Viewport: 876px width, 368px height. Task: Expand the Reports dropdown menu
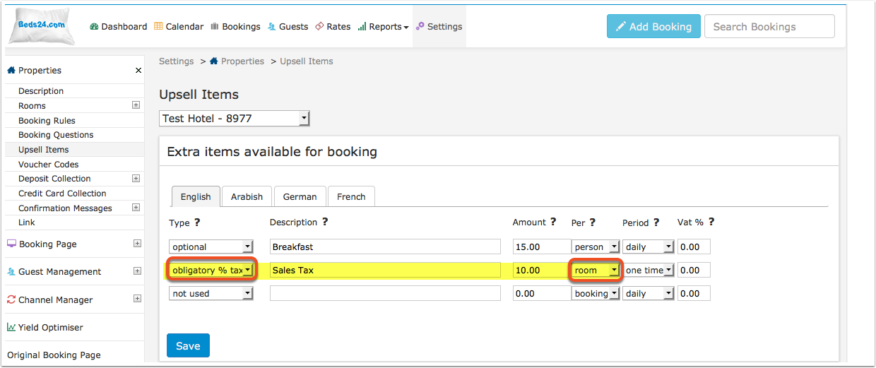pos(383,27)
